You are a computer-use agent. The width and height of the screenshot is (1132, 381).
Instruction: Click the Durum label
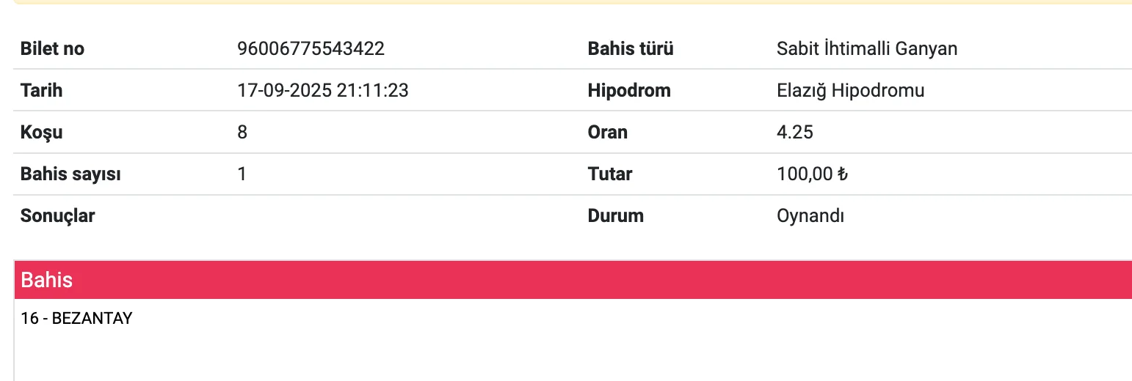click(x=616, y=216)
